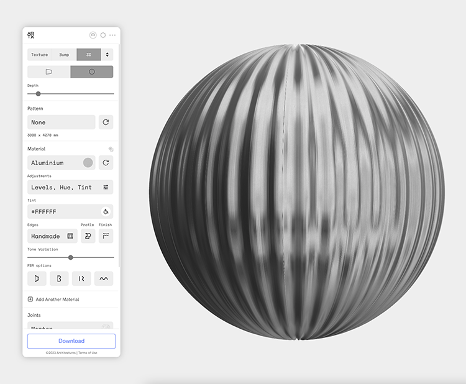Open the Edges Handmade dropdown
The image size is (466, 384).
click(x=52, y=236)
